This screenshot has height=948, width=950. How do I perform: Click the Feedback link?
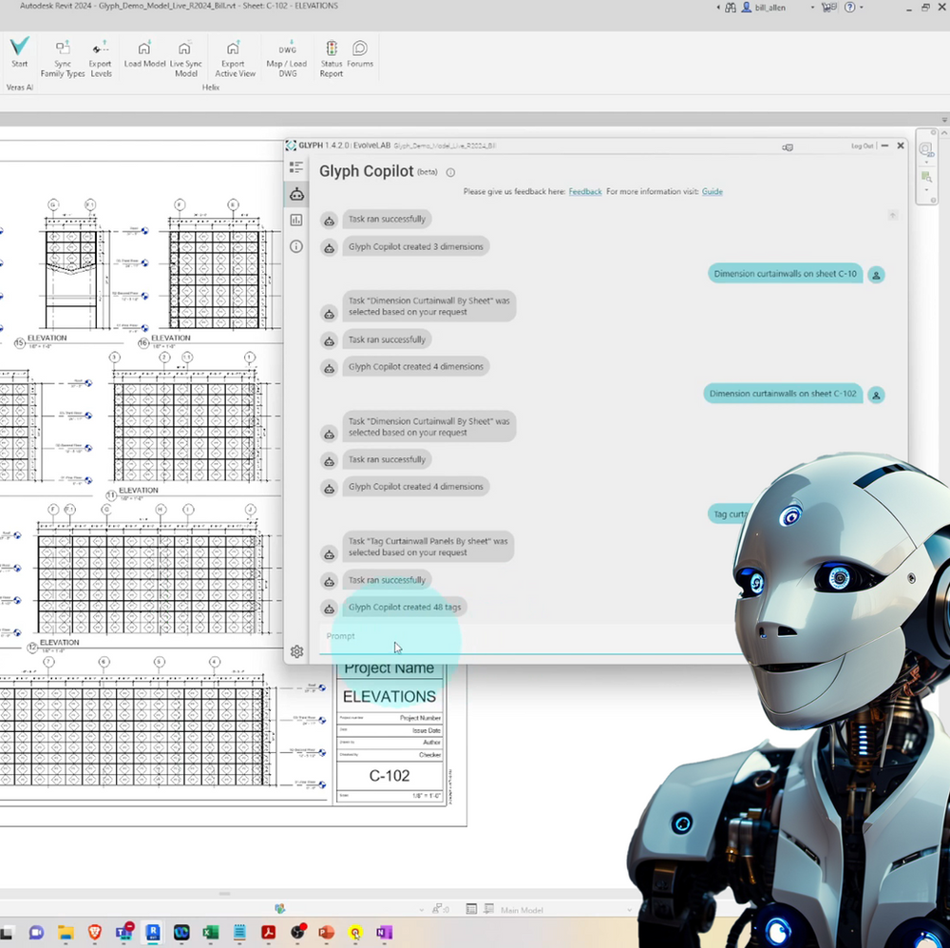[584, 192]
